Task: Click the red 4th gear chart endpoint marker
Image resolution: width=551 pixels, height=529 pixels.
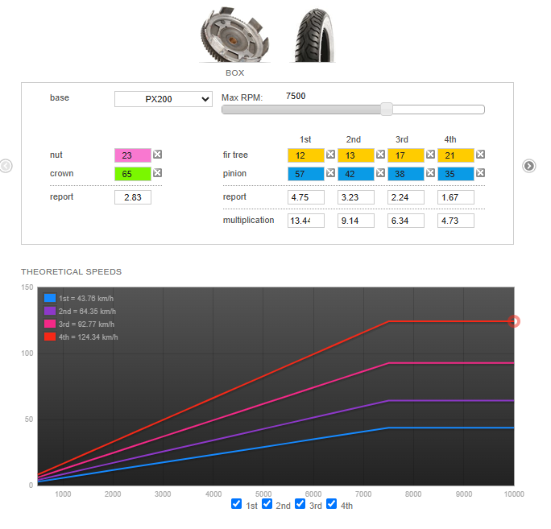Action: pyautogui.click(x=514, y=321)
